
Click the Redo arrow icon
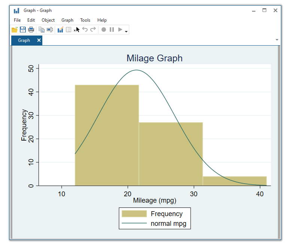[x=93, y=30]
